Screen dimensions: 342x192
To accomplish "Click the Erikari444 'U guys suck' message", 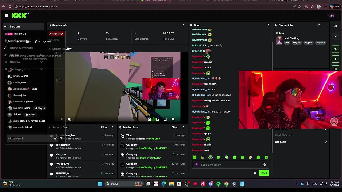I will (207, 46).
